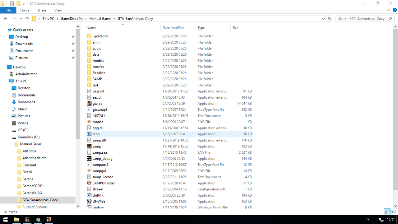Click the New folder icon in the title bar
Image resolution: width=398 pixels, height=224 pixels.
click(18, 3)
